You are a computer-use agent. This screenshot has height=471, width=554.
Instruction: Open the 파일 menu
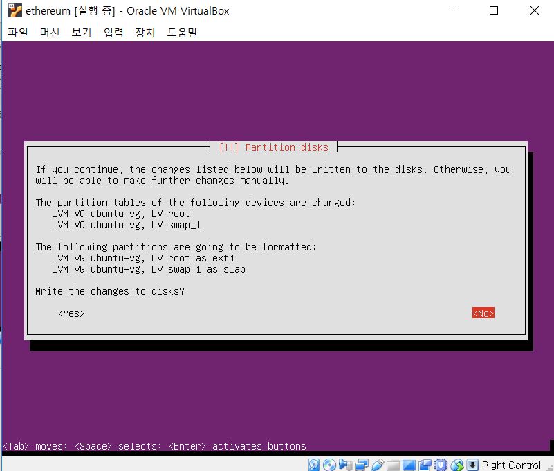[18, 33]
